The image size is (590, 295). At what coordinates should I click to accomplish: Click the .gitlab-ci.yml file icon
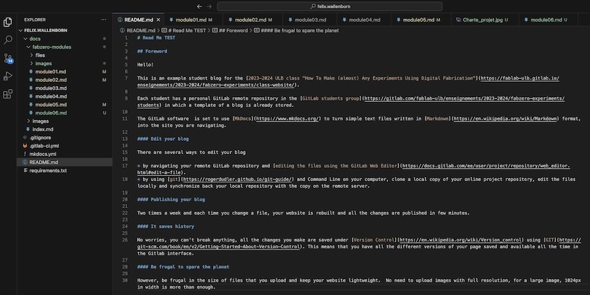[x=25, y=146]
